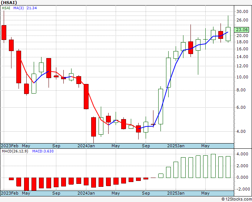Viewport: 252px width, 202px height.
Task: Click 2023Feb on the price chart axis
Action: [10, 146]
